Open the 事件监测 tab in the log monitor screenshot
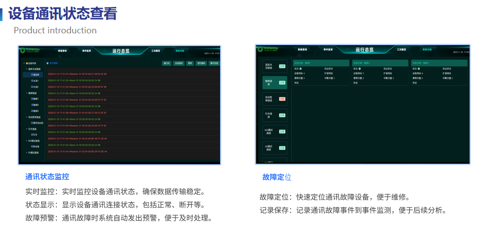The width and height of the screenshot is (499, 225). coord(87,50)
